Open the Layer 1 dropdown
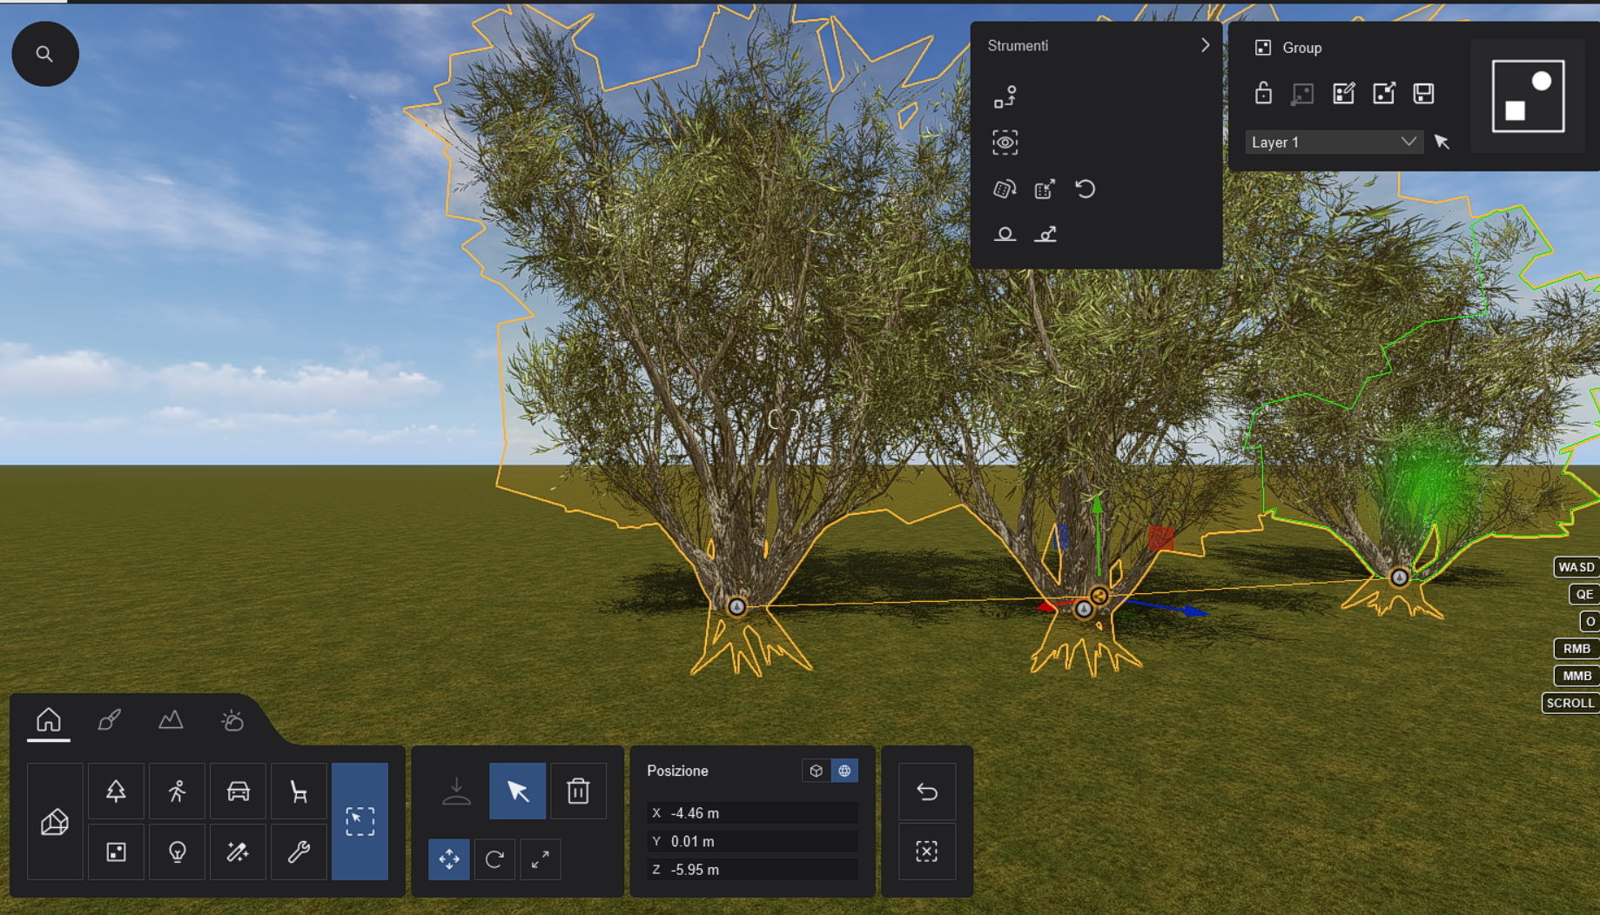 1334,142
